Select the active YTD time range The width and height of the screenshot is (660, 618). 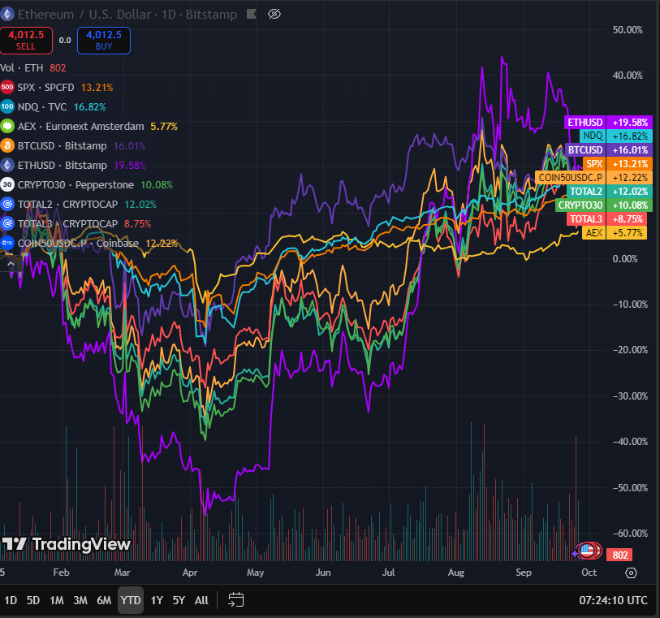(131, 600)
